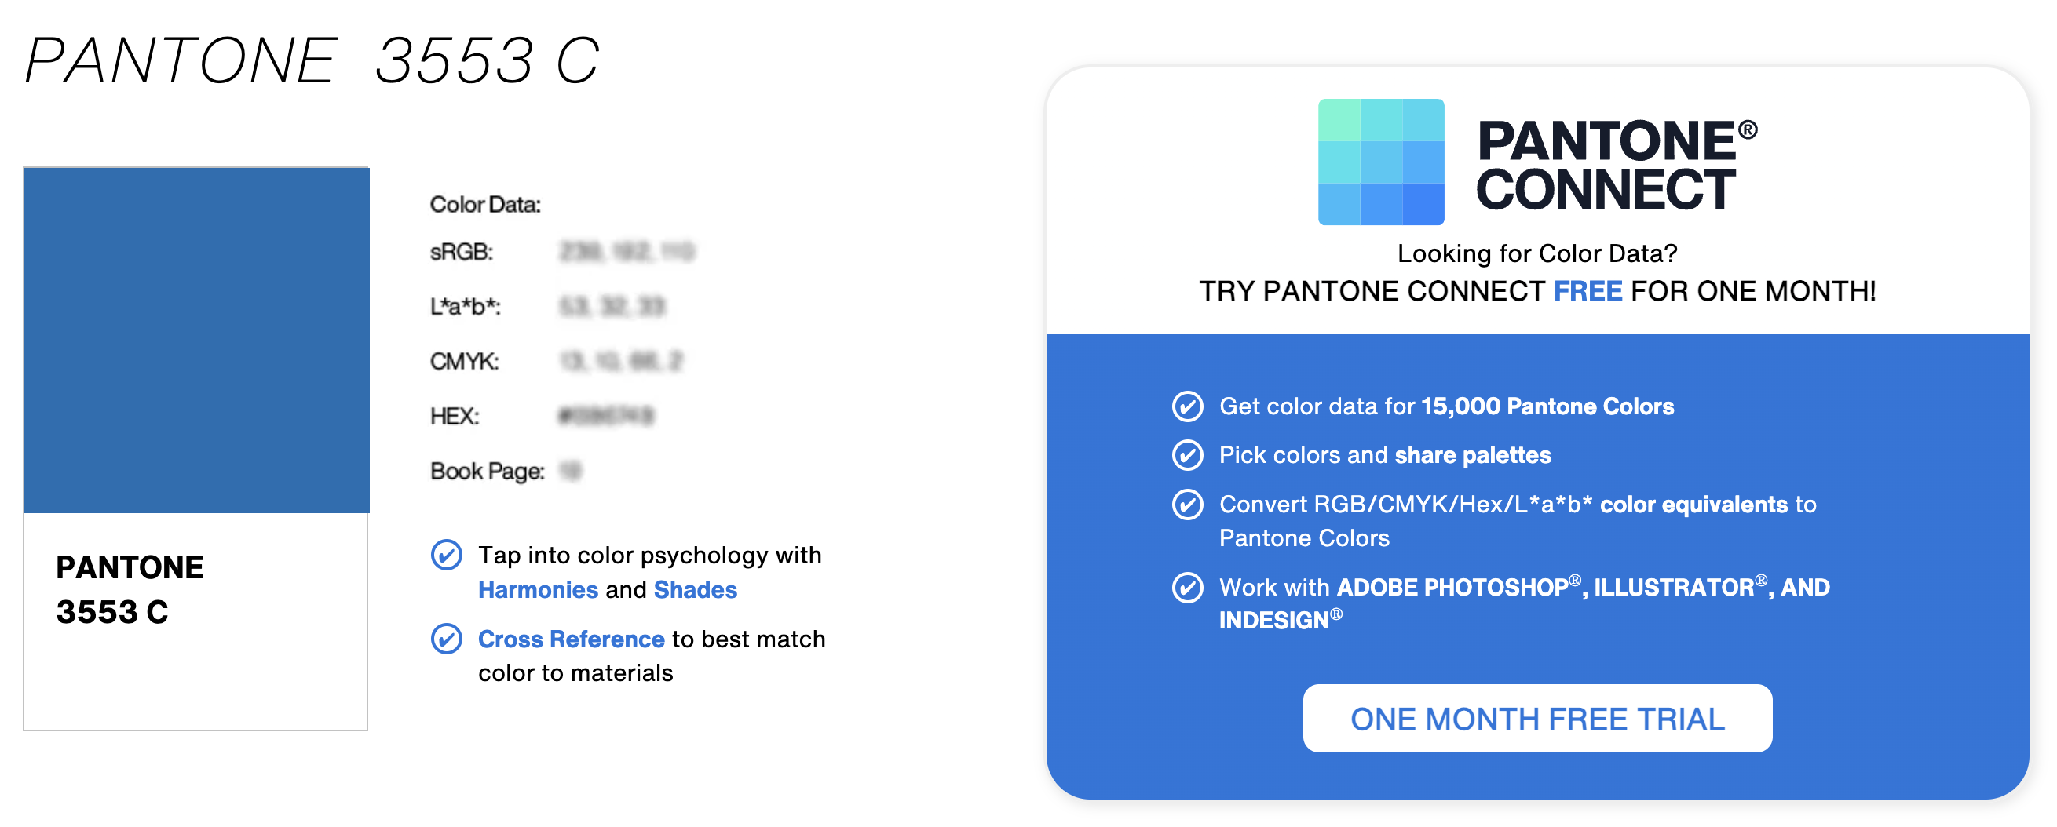Click the blue 3553 C color swatch
This screenshot has width=2057, height=827.
click(x=196, y=340)
